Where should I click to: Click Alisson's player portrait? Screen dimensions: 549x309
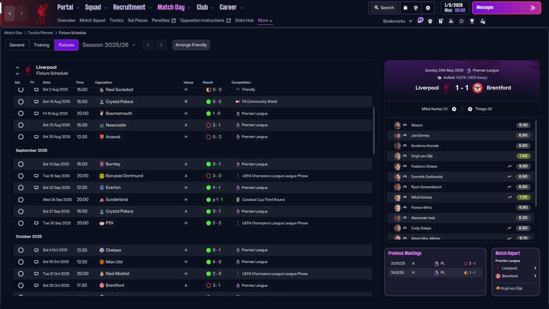coord(398,125)
